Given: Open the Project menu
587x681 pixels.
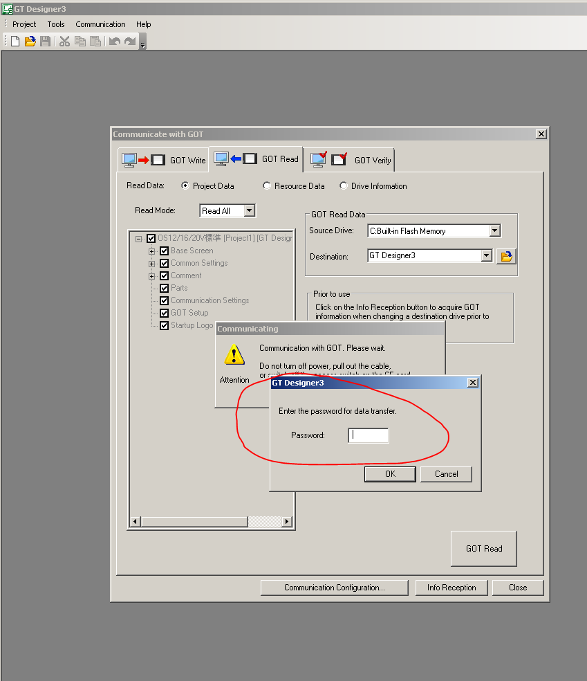Looking at the screenshot, I should coord(24,24).
